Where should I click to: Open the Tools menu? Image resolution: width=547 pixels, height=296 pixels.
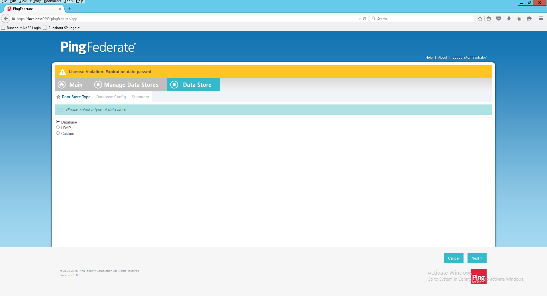68,1
